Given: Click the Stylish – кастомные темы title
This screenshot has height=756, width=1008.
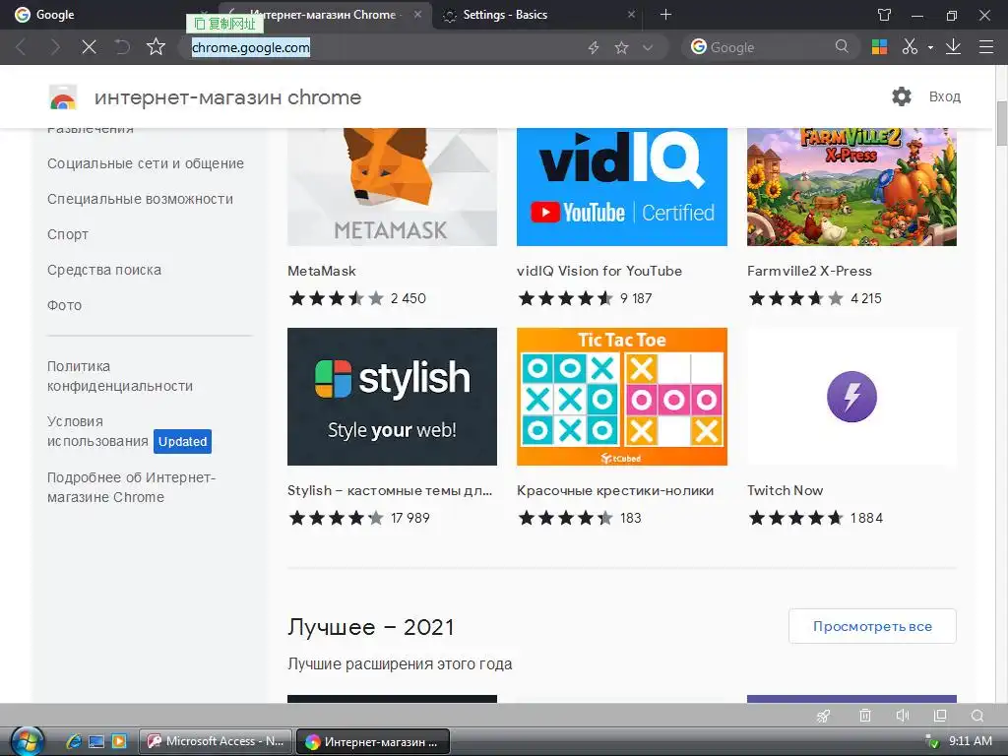Looking at the screenshot, I should coord(390,490).
